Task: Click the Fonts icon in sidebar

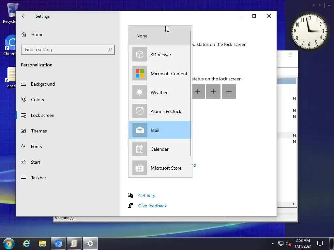Action: (23, 146)
